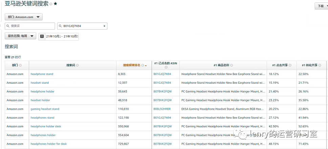This screenshot has height=149, width=328.
Task: Open ASIN B08L92HRBR link
Action: (162, 109)
